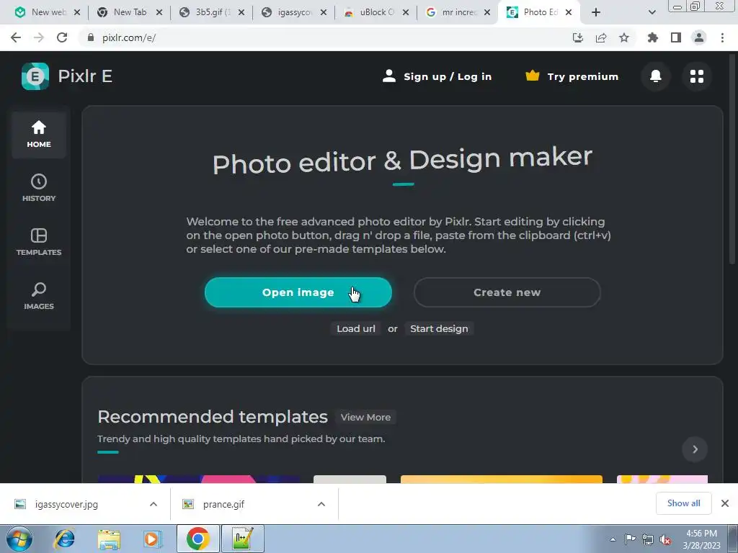
Task: Click the Action Center flag icon
Action: click(x=630, y=539)
